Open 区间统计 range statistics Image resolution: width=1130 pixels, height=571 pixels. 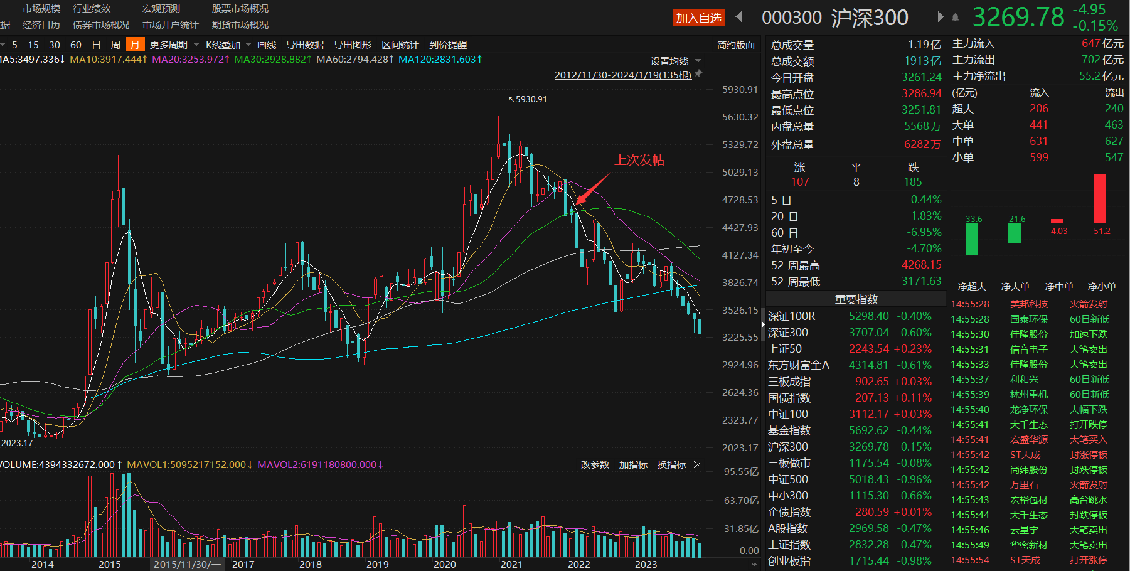point(400,45)
